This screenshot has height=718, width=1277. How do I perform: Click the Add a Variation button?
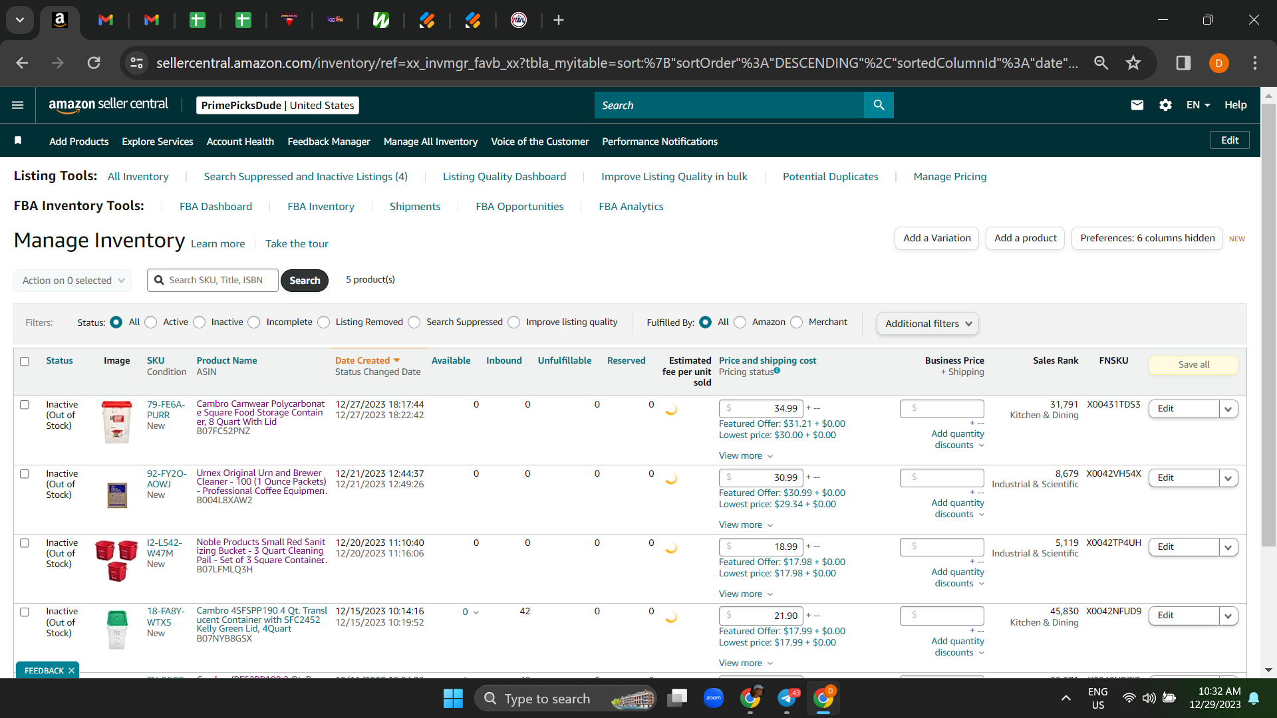coord(936,238)
